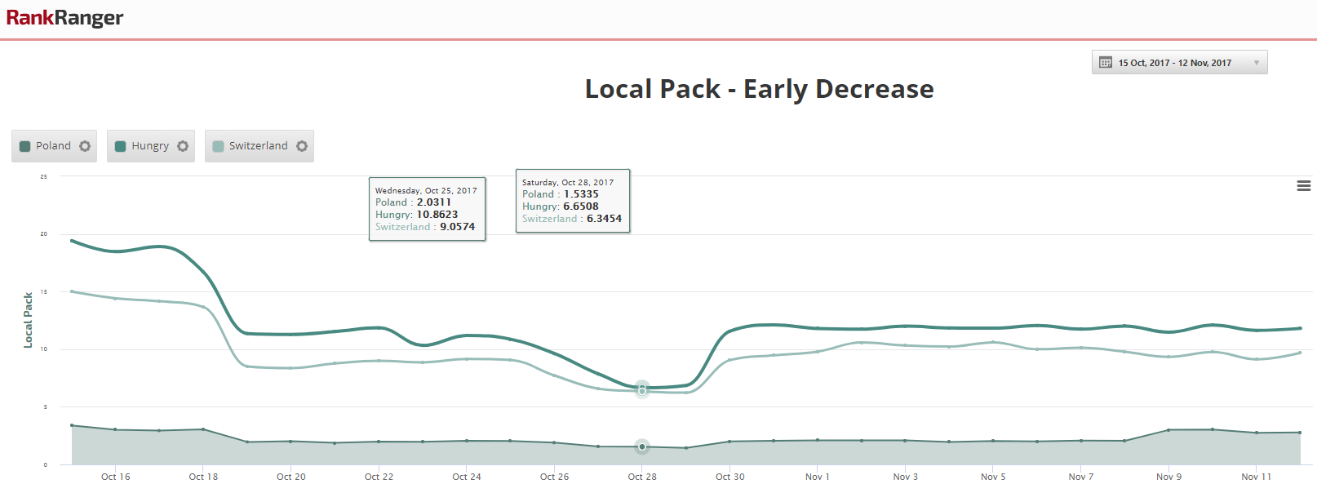This screenshot has width=1317, height=493.
Task: Toggle Hungry series label in legend
Action: pos(150,146)
